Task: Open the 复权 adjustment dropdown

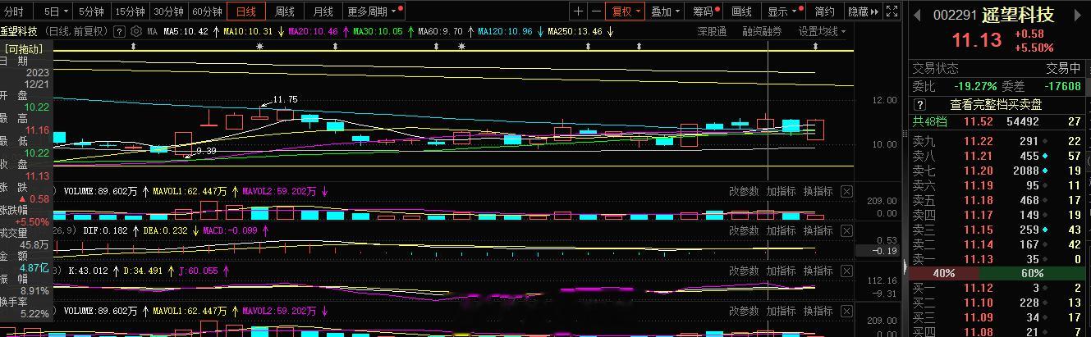Action: pyautogui.click(x=626, y=11)
